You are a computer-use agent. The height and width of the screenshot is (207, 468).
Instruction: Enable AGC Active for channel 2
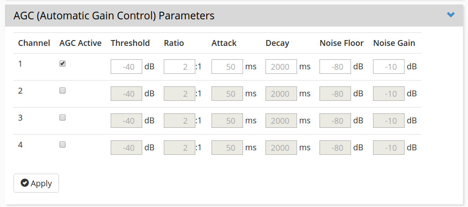coord(63,90)
